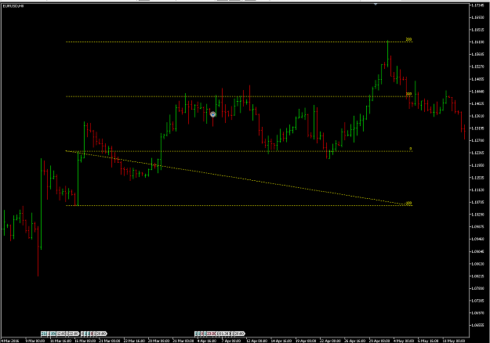490x343 pixels.
Task: Click the 12:00 event flag on the time axis
Action: point(61,334)
